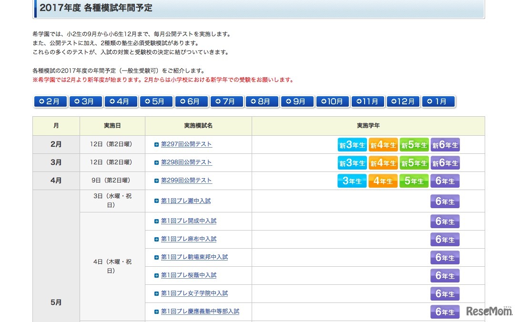Open the 第1回プレ駒場東邦中入試 link
Screen dimensions: 519x322
click(x=194, y=257)
